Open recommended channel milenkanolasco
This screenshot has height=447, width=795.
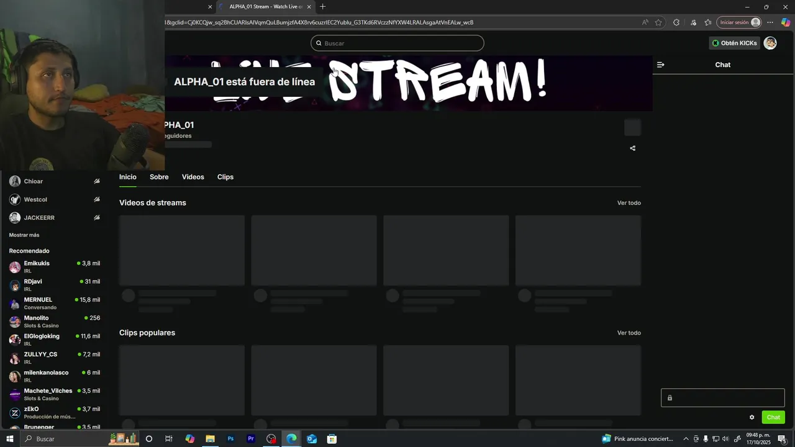(55, 376)
